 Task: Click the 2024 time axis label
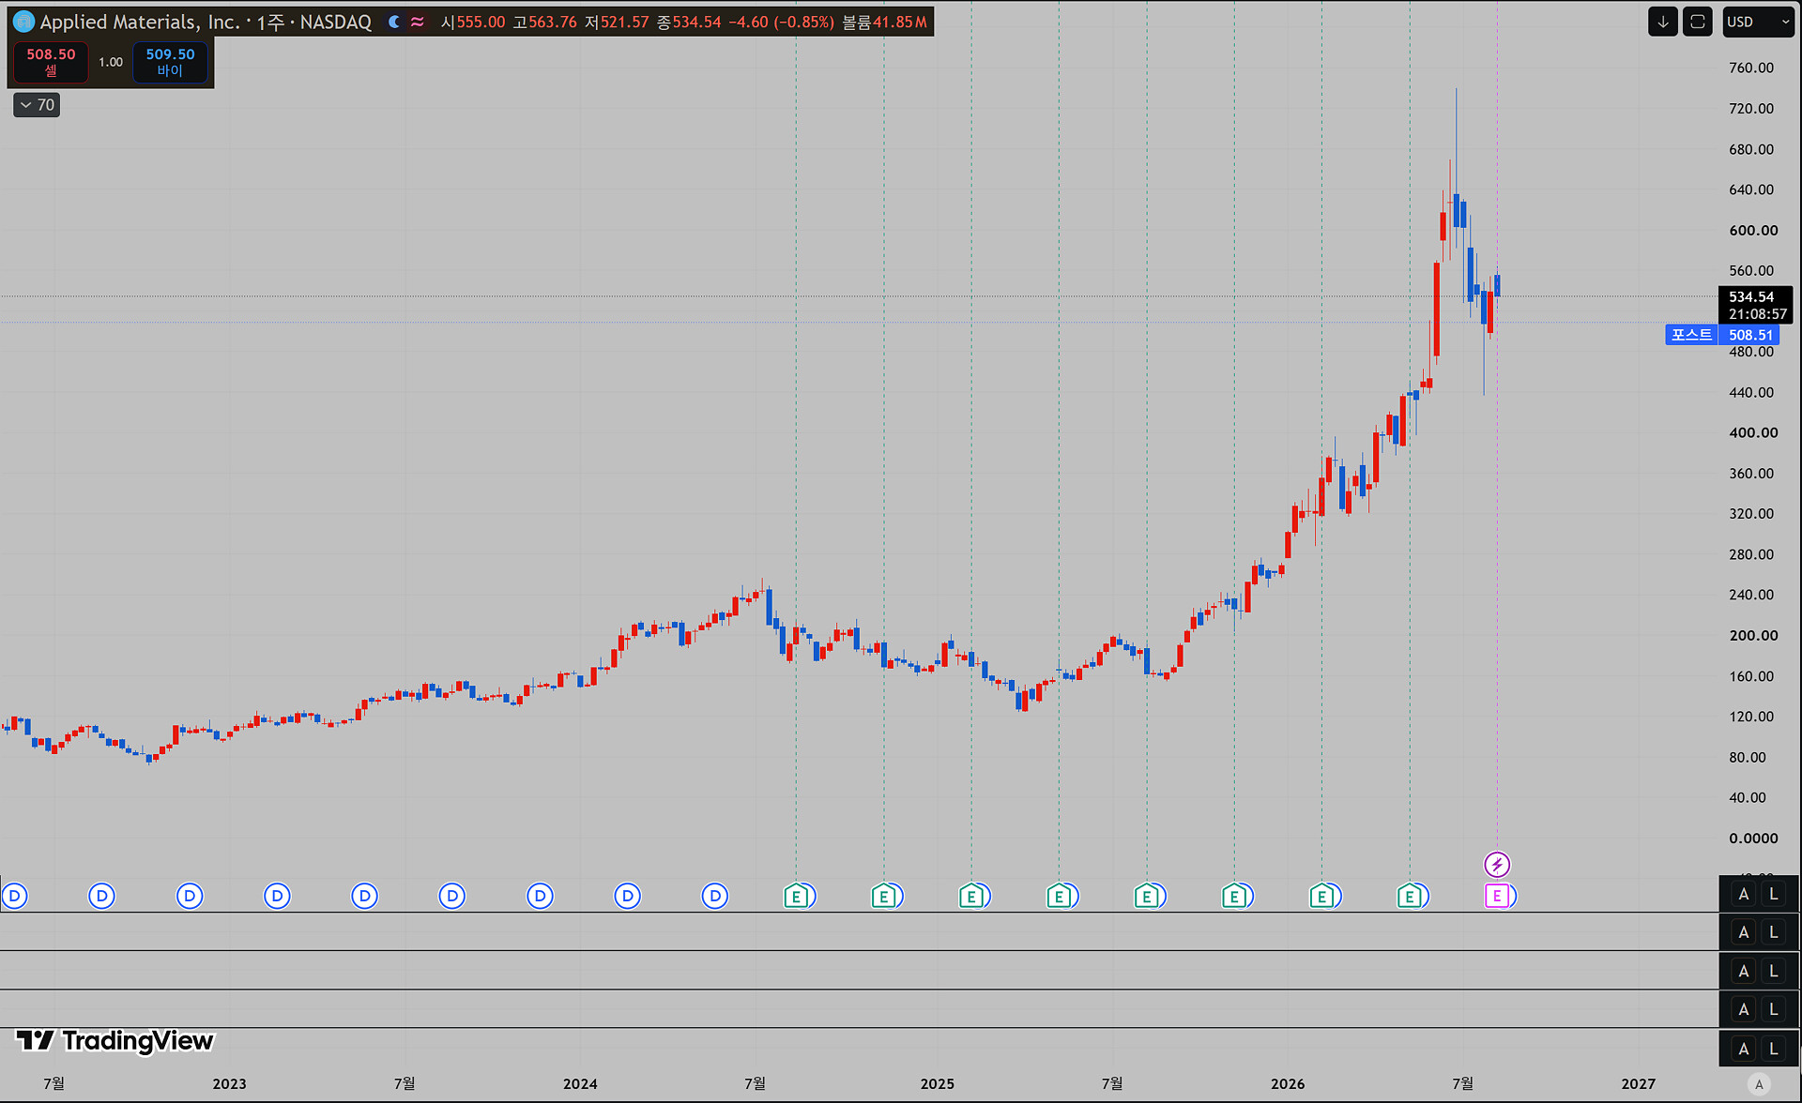coord(580,1083)
